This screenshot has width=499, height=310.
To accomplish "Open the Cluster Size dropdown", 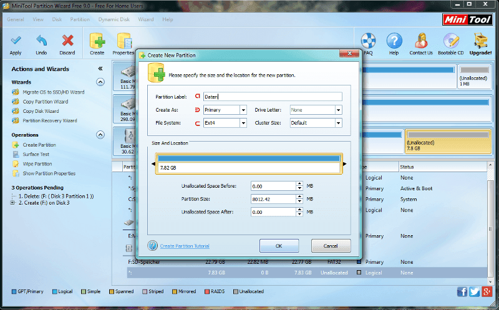I will [338, 123].
